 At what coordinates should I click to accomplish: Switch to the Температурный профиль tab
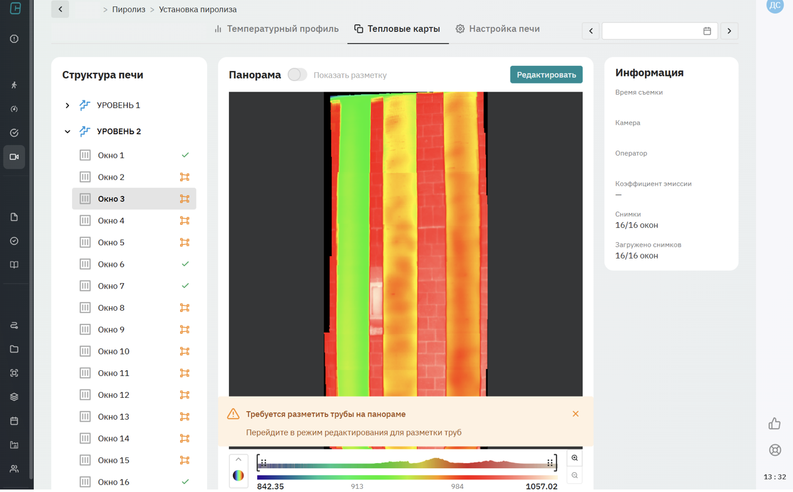(x=276, y=29)
